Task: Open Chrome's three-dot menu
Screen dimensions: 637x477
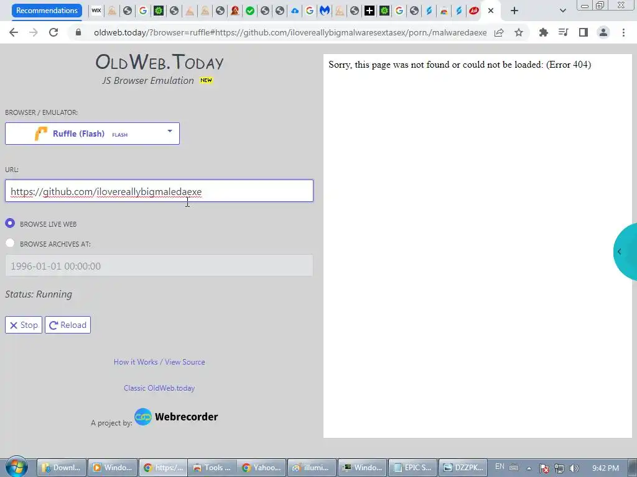Action: [623, 32]
